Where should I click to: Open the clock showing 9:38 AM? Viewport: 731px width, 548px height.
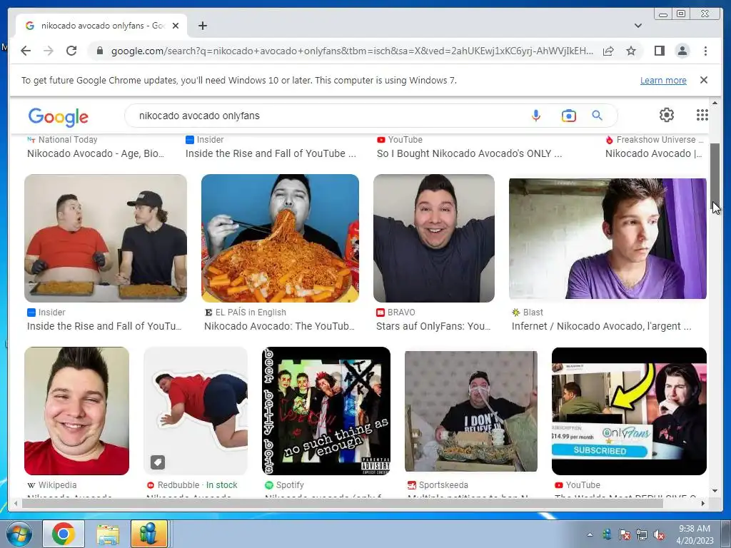point(694,534)
